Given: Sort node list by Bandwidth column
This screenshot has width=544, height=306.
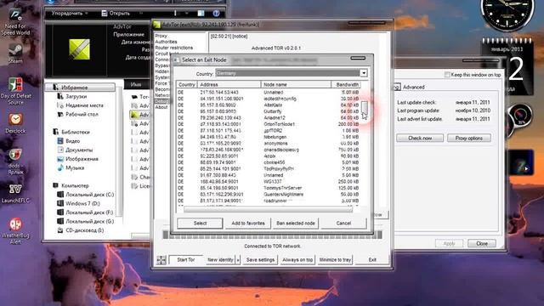Looking at the screenshot, I should pyautogui.click(x=346, y=85).
